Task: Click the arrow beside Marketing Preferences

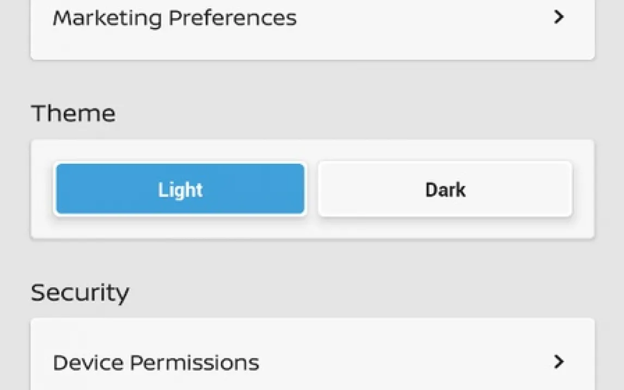Action: click(x=558, y=17)
